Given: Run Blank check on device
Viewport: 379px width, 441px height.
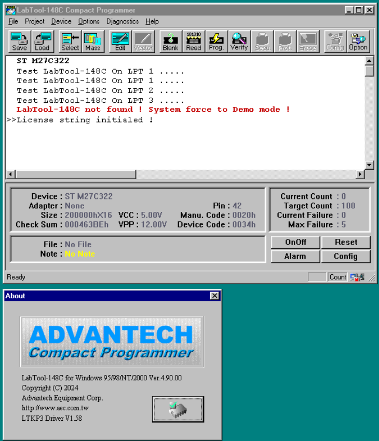Looking at the screenshot, I should [171, 42].
